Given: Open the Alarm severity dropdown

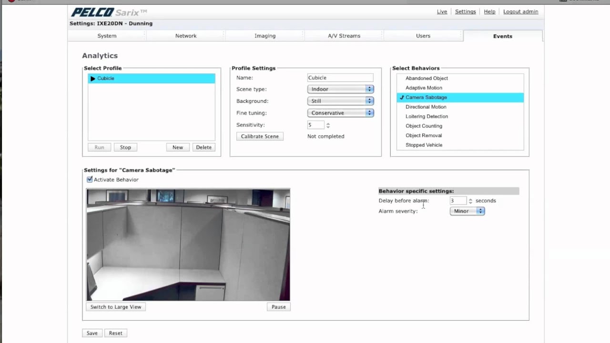Looking at the screenshot, I should 467,211.
